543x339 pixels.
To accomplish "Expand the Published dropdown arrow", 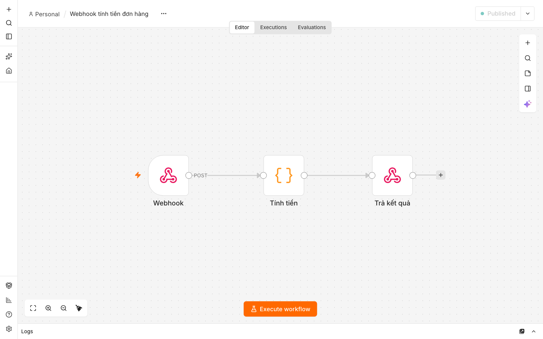I will (528, 14).
